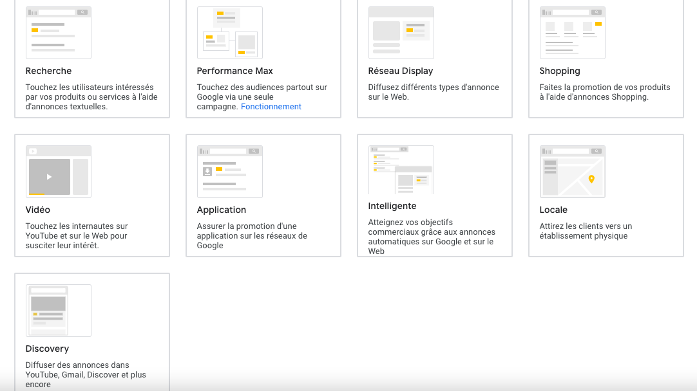Select the Discovery campaign title
The width and height of the screenshot is (697, 391).
tap(47, 349)
